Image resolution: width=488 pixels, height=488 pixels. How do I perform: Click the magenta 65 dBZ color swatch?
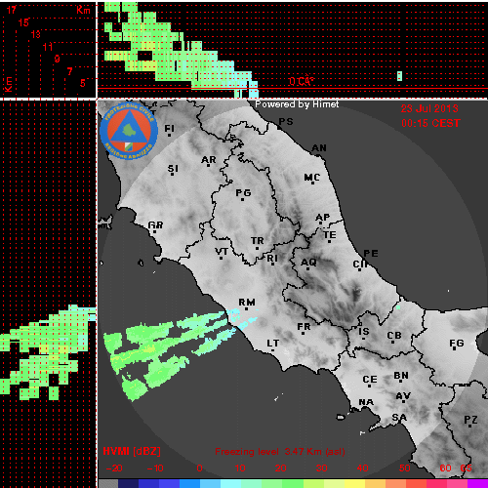point(477,483)
